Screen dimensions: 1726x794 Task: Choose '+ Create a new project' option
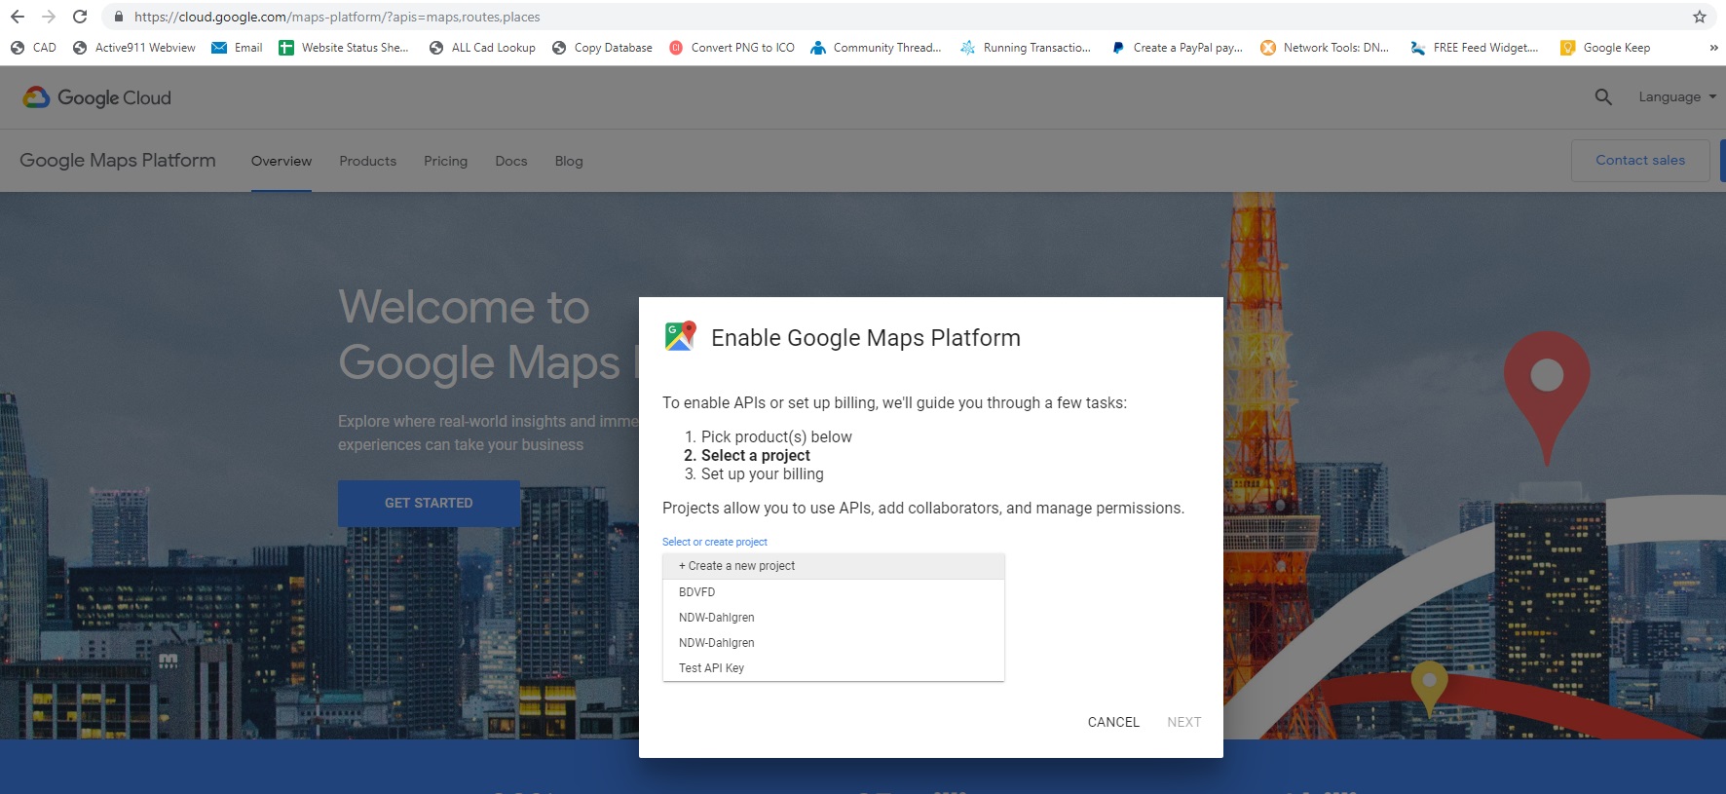(x=833, y=566)
